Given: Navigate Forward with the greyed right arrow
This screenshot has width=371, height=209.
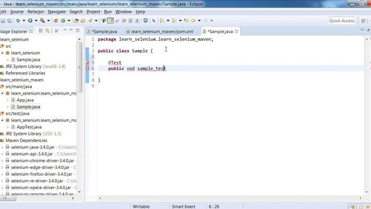Looking at the screenshot, I should 205,21.
